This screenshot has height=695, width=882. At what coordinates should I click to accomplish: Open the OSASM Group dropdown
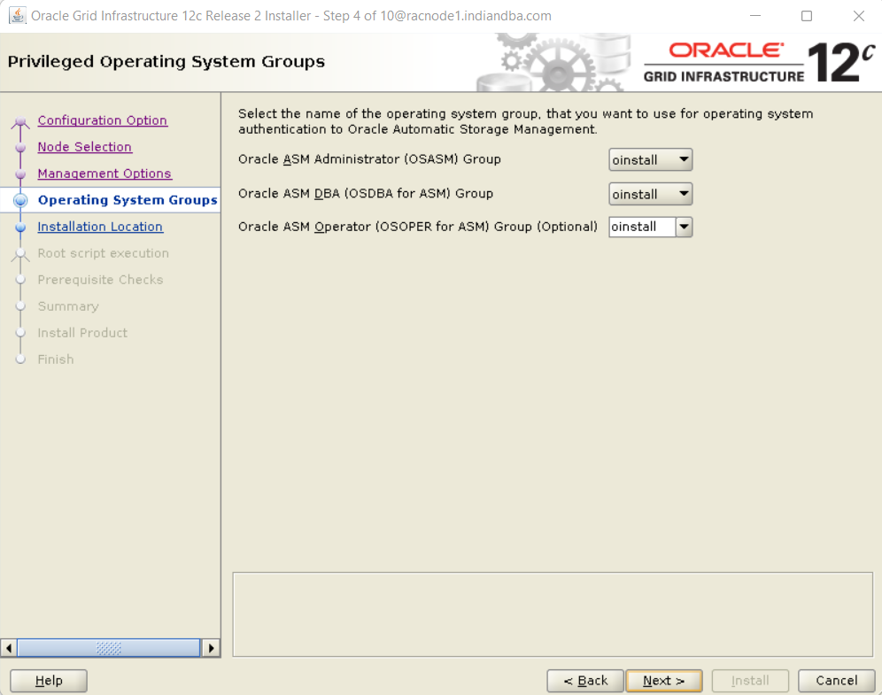click(x=650, y=159)
